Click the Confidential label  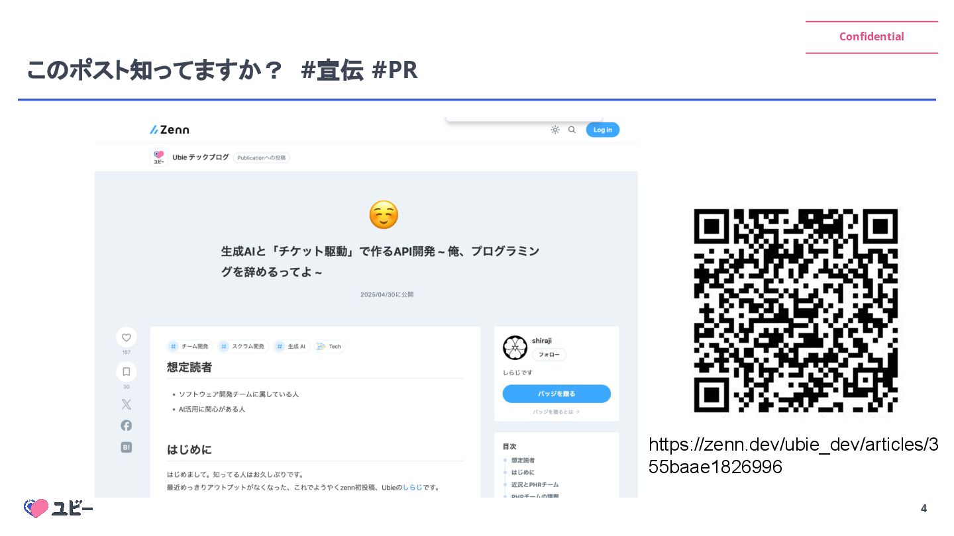tap(871, 36)
